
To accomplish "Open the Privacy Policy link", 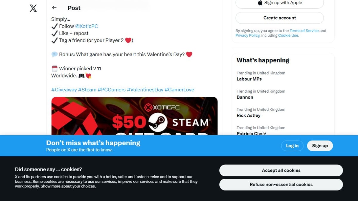I will pos(247,35).
